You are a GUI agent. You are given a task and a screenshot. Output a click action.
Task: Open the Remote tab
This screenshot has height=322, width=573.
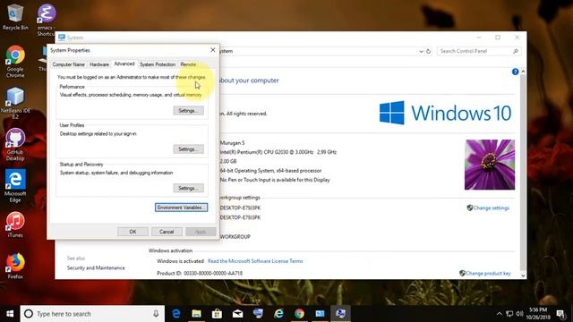188,64
